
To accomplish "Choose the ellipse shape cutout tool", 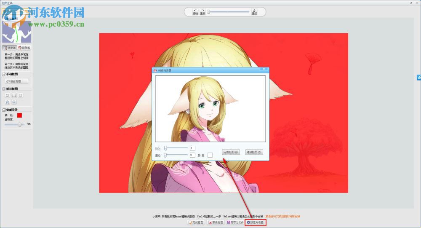I will [8, 95].
